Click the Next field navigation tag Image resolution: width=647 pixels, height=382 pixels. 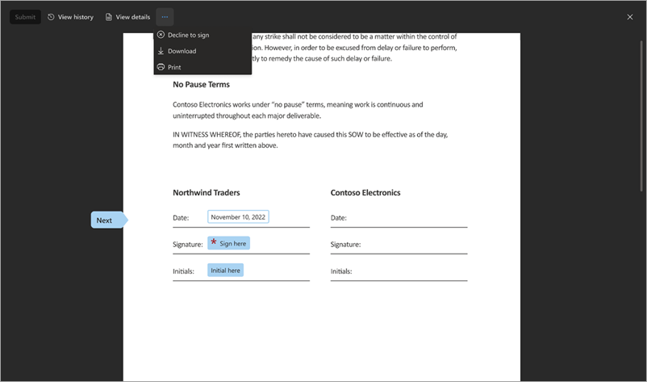pos(109,220)
